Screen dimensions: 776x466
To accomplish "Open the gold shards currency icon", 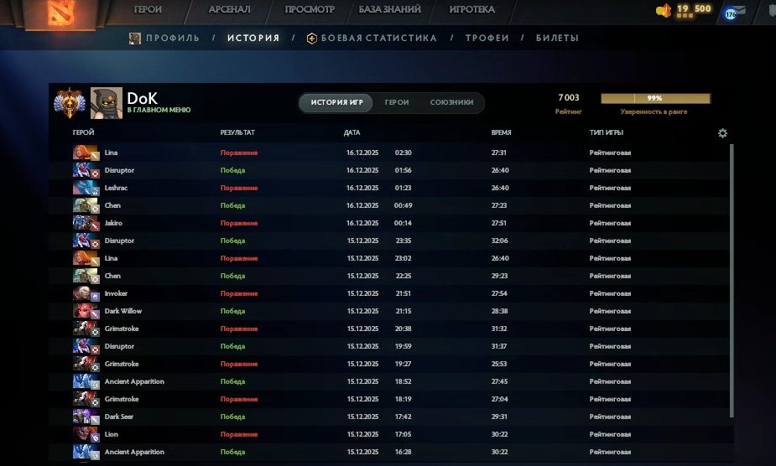I will [664, 10].
